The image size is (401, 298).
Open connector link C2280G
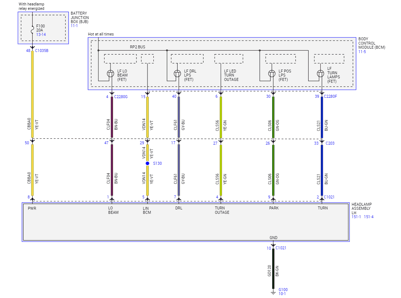[121, 97]
